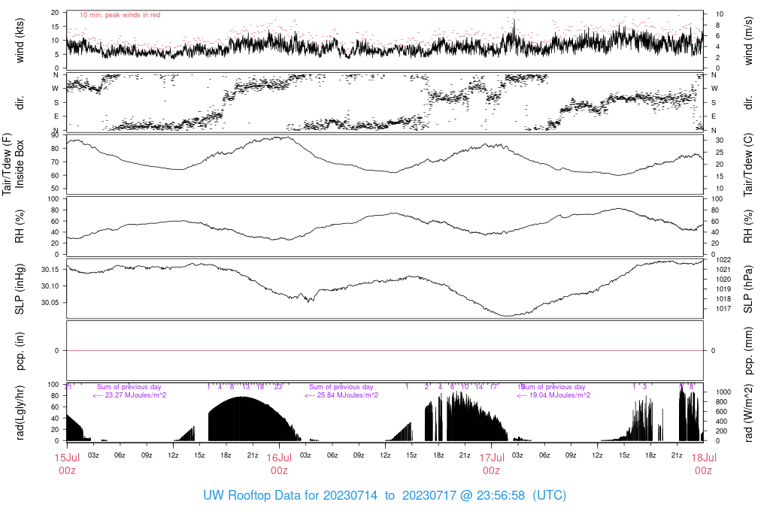Select the "SLP (inHg)" axis label
Image resolution: width=770 pixels, height=526 pixels.
coord(20,289)
